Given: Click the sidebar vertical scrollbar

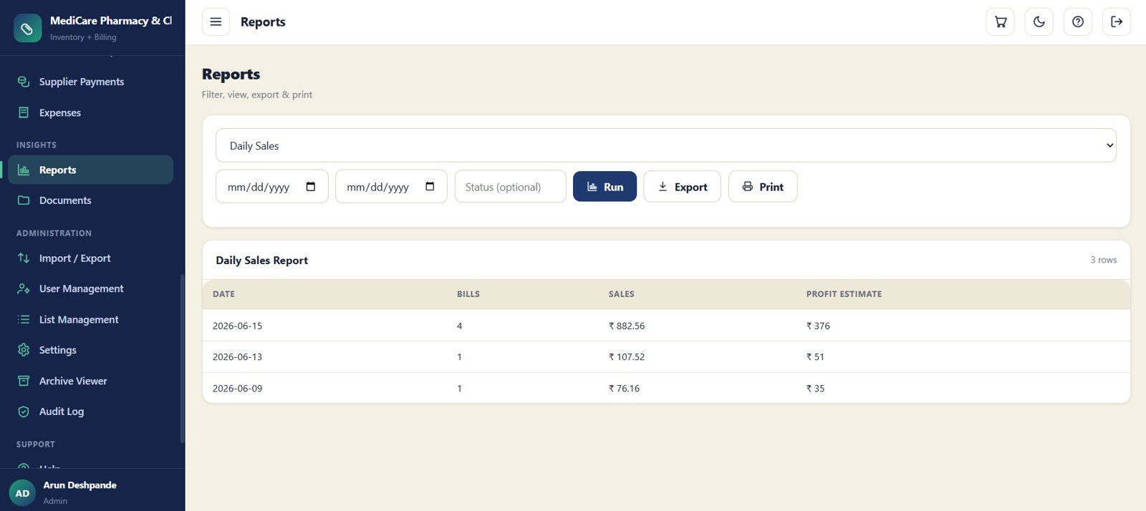Looking at the screenshot, I should click(x=183, y=358).
